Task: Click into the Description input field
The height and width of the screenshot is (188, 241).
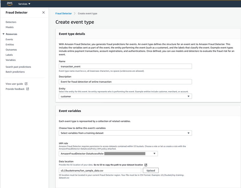Action: [x=125, y=82]
